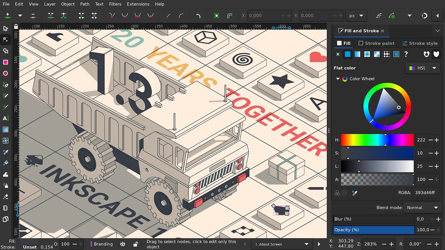Select the Spray tool
Viewport: 445px width, 250px height.
(x=5, y=186)
